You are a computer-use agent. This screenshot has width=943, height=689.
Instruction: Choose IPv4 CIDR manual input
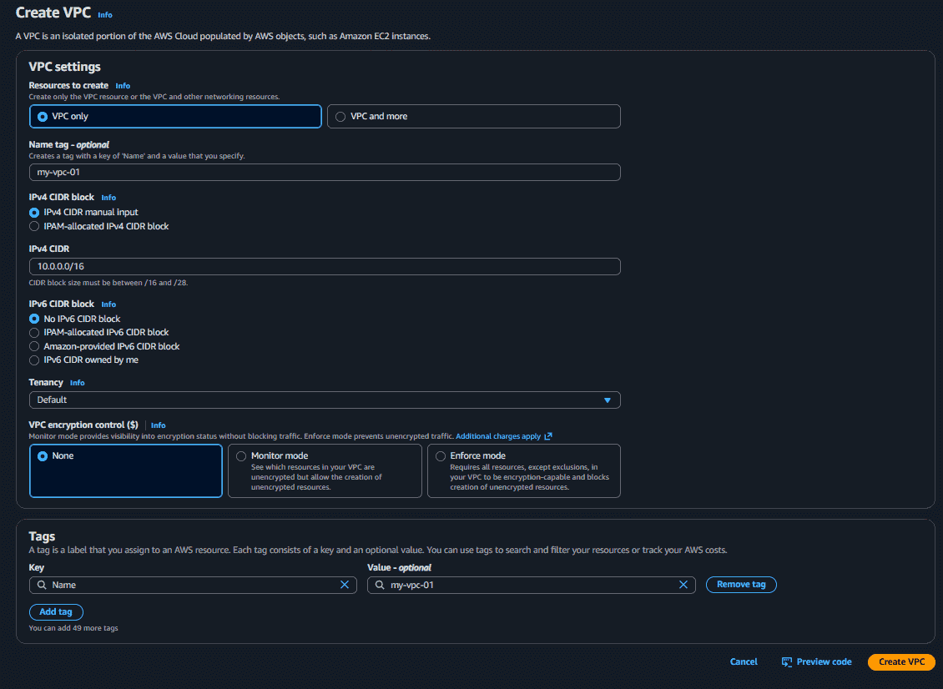pos(83,212)
